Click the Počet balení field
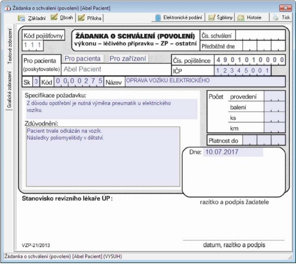The height and width of the screenshot is (264, 296). coord(274,107)
